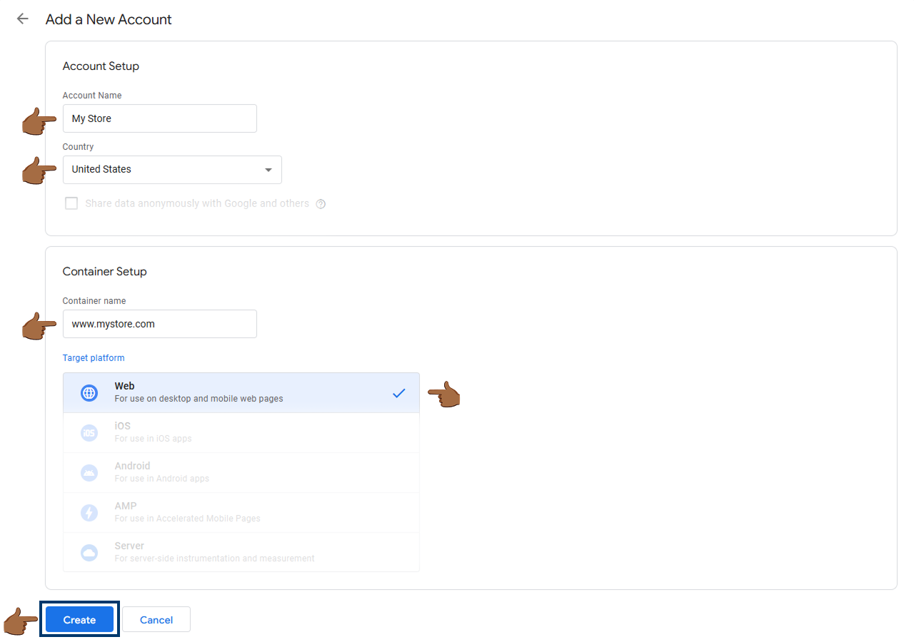914x642 pixels.
Task: Click 'For server-side instrumentation and measurement' text
Action: click(214, 559)
